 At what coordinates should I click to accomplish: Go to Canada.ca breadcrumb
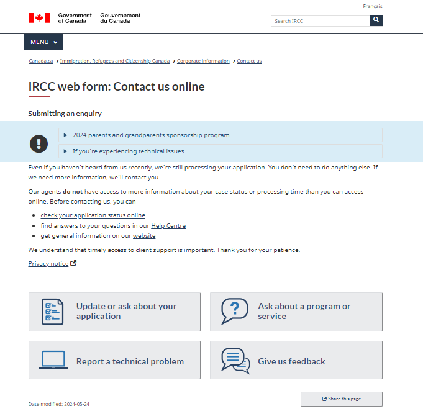coord(41,61)
